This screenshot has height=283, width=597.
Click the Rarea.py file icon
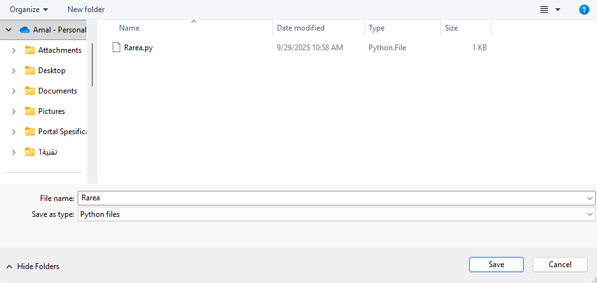click(x=116, y=48)
